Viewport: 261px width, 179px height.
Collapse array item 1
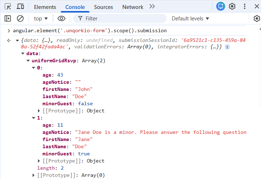click(33, 118)
